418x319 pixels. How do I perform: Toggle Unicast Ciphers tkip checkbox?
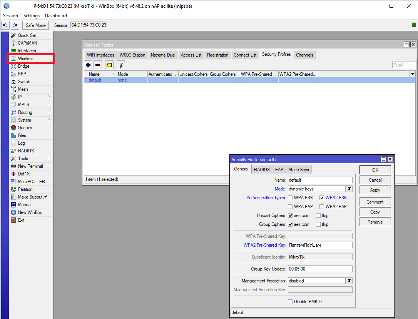[318, 215]
